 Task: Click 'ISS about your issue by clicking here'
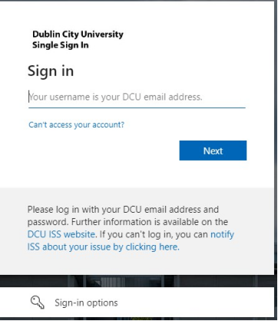point(103,247)
